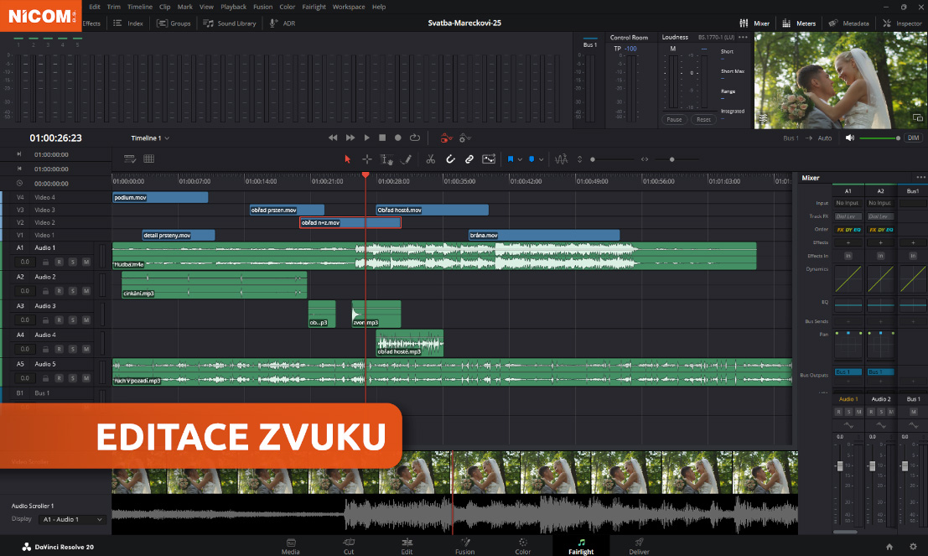
Task: Reset the loudness meter
Action: tap(703, 120)
